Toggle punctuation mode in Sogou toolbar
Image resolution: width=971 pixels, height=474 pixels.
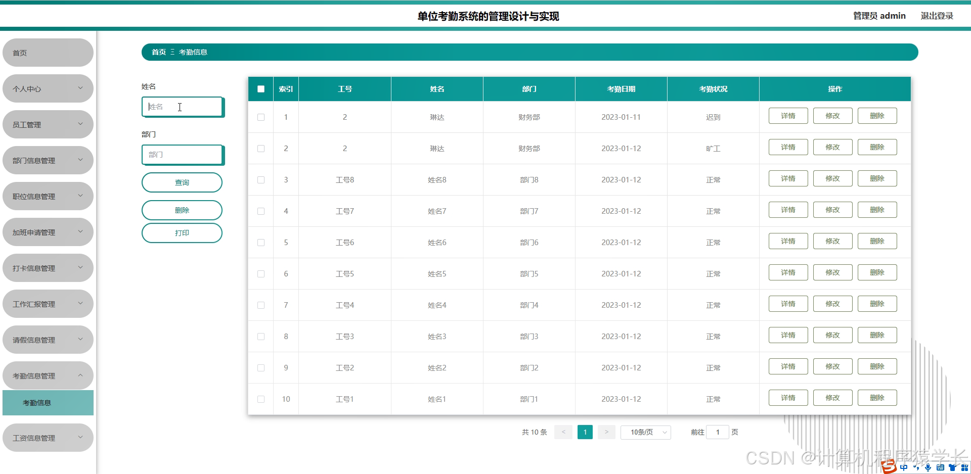(916, 467)
